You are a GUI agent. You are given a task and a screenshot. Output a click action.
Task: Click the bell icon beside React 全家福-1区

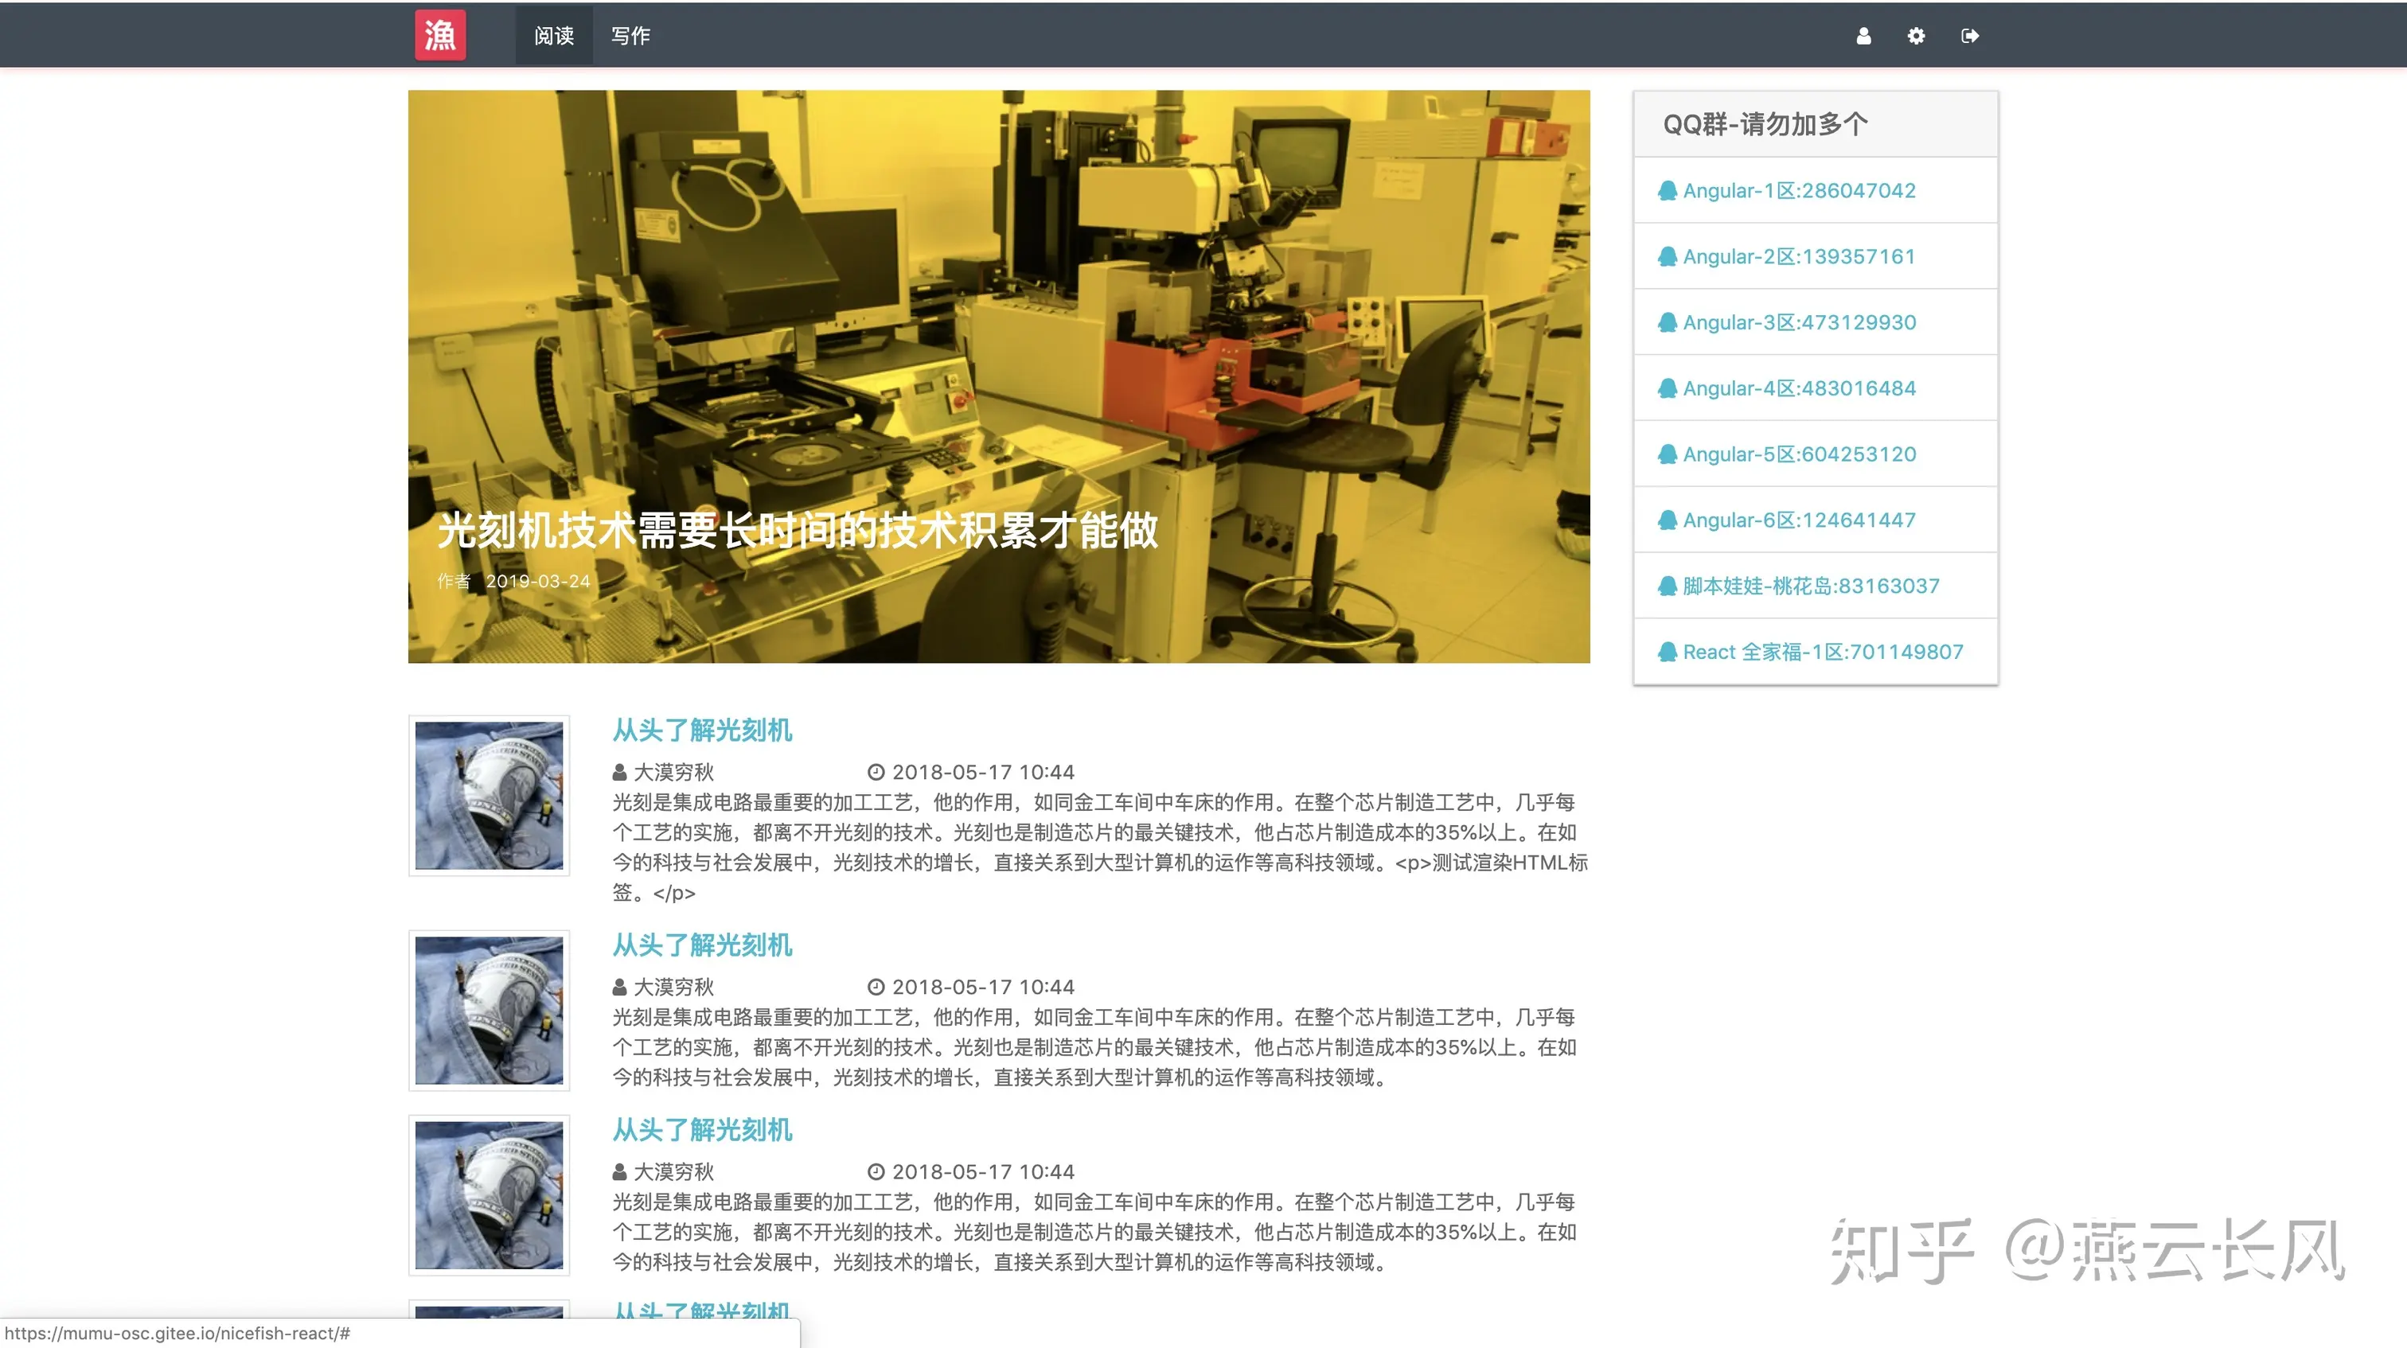(1669, 651)
